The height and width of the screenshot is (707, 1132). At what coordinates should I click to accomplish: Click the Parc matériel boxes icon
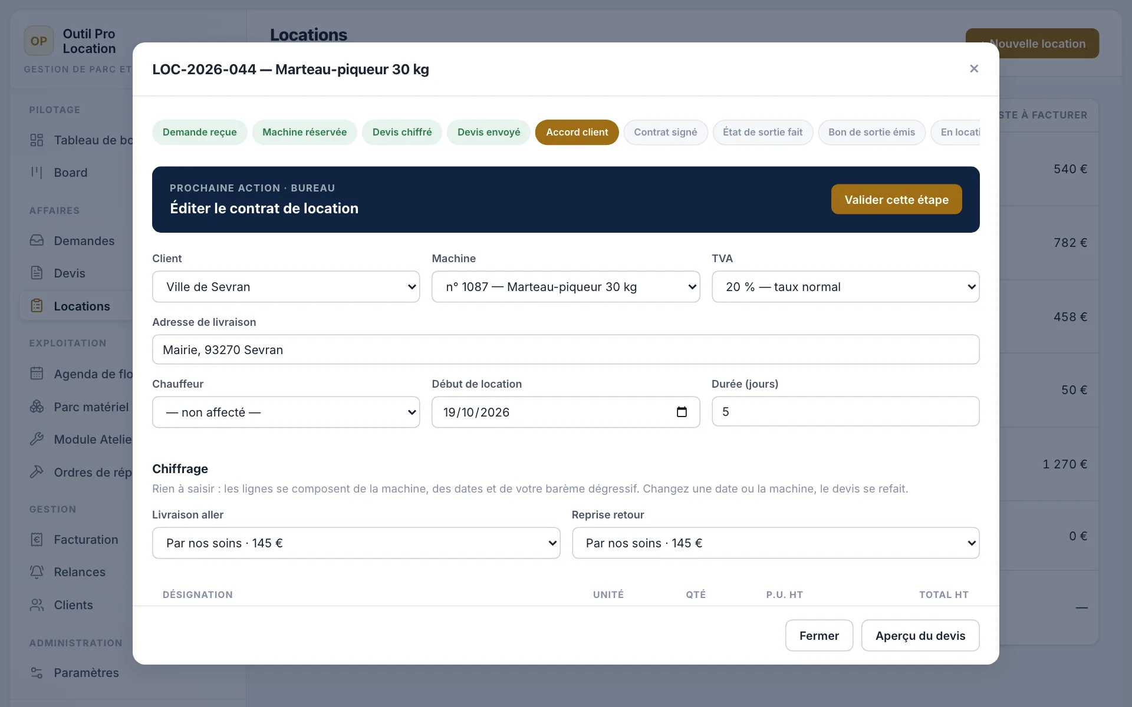click(37, 407)
